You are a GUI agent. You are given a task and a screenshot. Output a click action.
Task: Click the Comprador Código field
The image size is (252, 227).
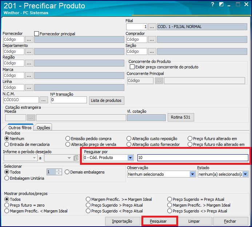tap(137, 39)
